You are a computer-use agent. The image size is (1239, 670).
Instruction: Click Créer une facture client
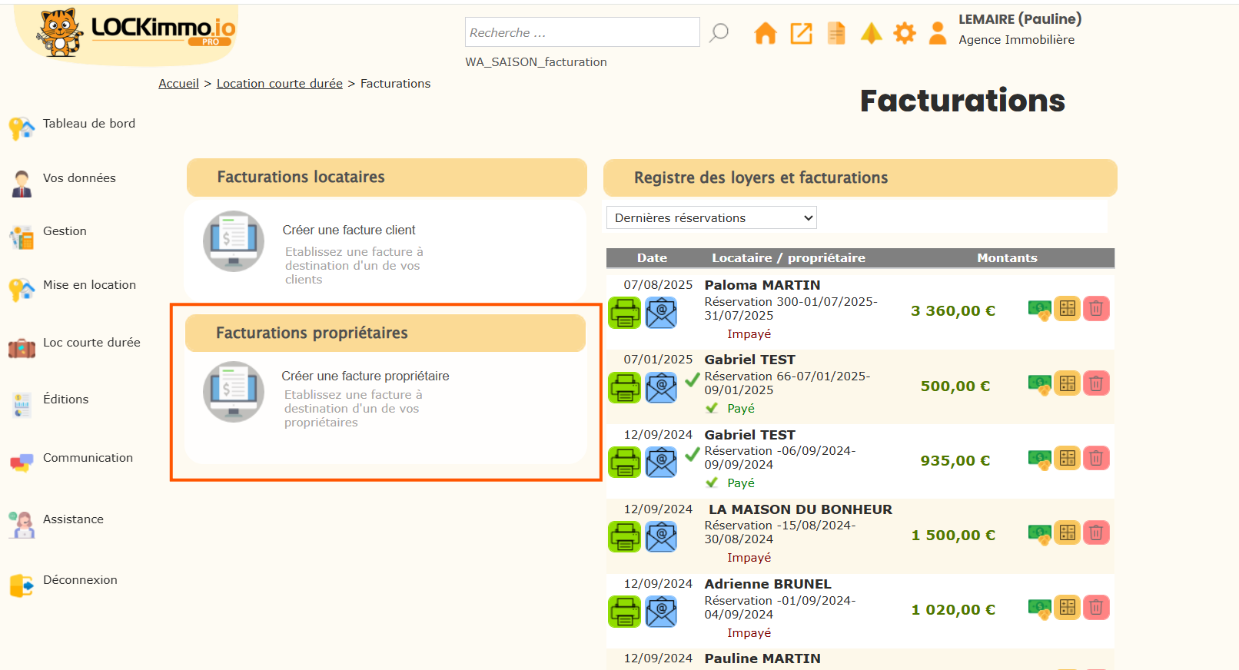tap(348, 230)
